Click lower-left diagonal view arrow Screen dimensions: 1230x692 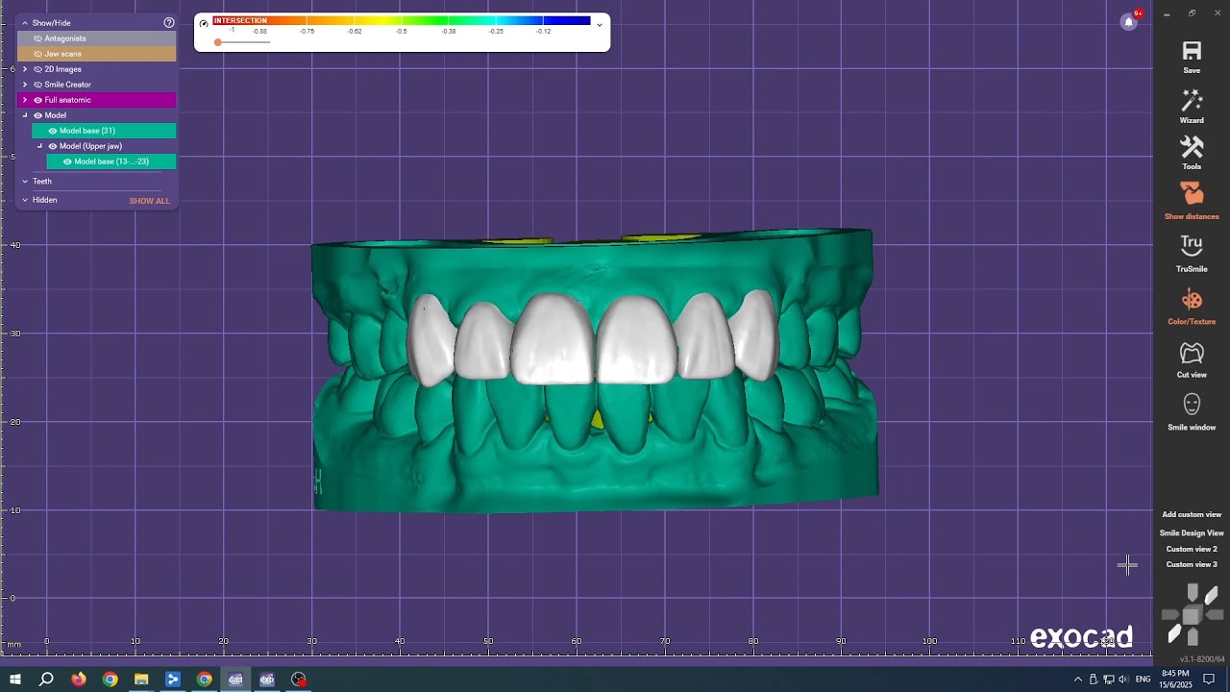click(1174, 633)
